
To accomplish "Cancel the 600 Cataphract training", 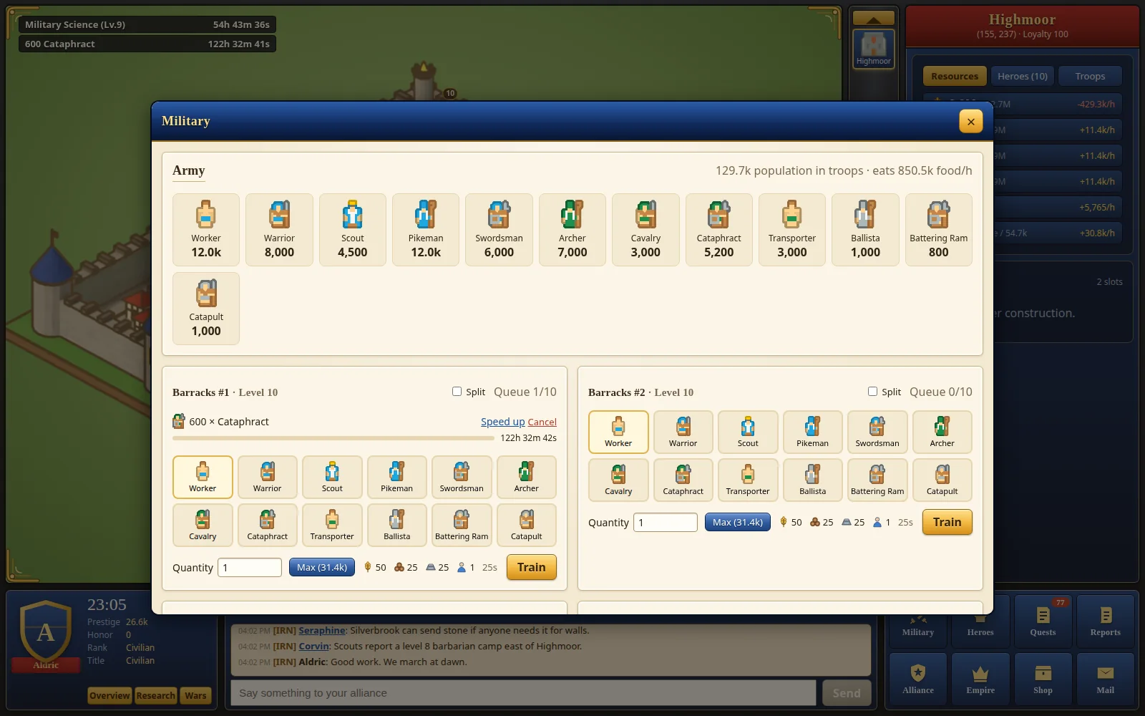I will pos(542,422).
